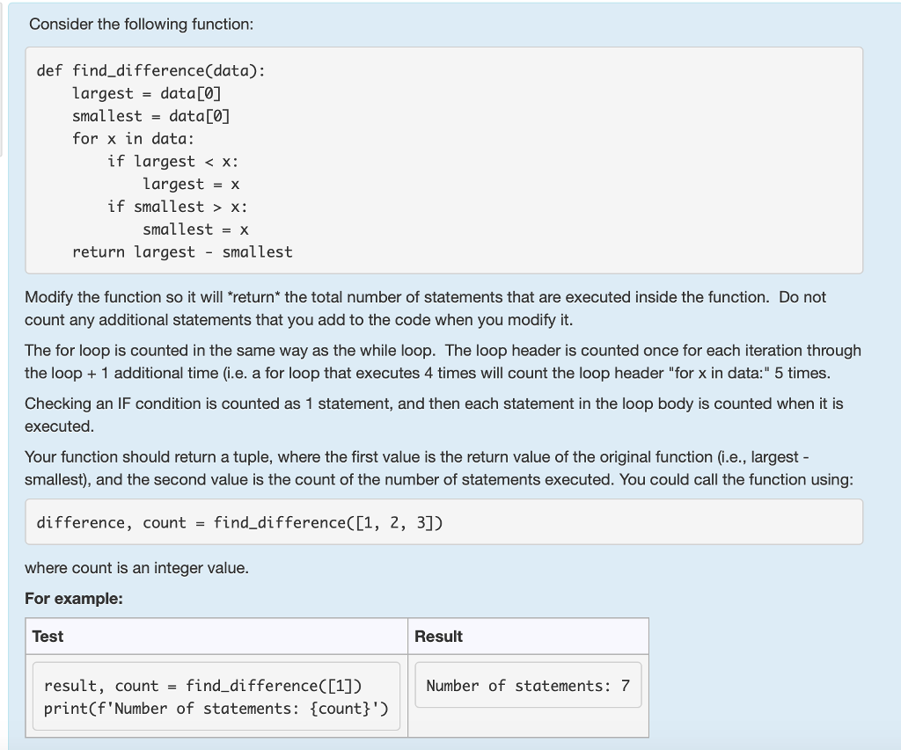Click the 'return largest - smallest' code line
This screenshot has height=750, width=901.
tap(182, 252)
